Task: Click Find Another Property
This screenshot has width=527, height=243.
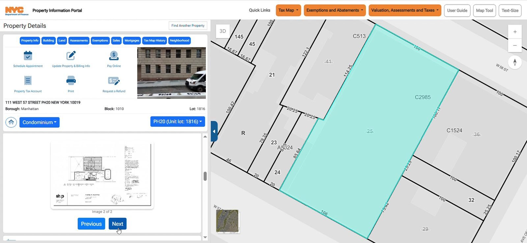Action: coord(188,25)
